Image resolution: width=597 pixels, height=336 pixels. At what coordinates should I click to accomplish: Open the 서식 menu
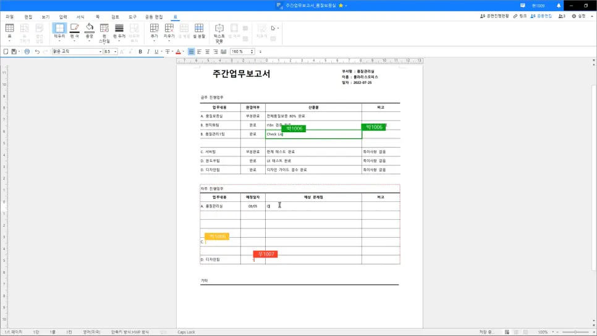80,17
